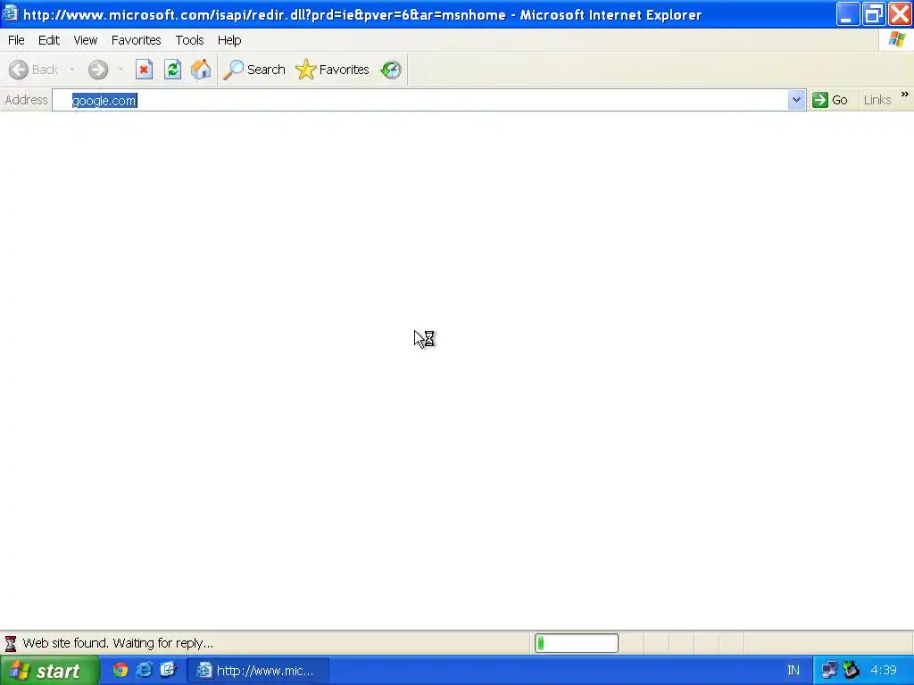The image size is (914, 685).
Task: Click the Windows flag throbber logo
Action: coord(897,39)
